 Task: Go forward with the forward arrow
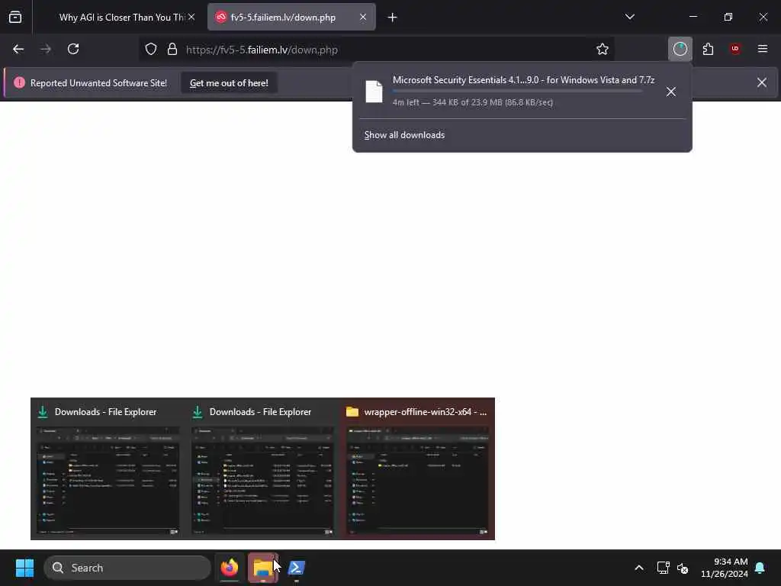(x=46, y=50)
